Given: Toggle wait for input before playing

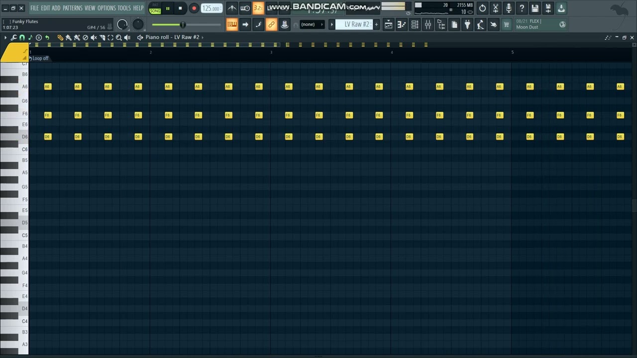Looking at the screenshot, I should [x=245, y=8].
